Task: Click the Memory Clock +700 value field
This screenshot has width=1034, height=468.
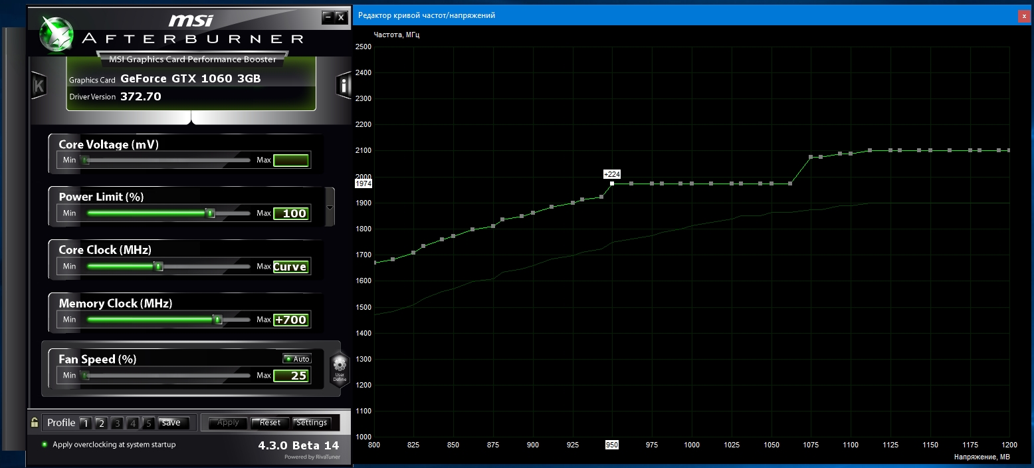Action: click(291, 320)
